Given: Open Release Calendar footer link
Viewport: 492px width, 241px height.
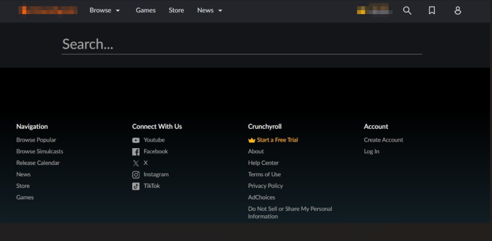Looking at the screenshot, I should tap(38, 163).
